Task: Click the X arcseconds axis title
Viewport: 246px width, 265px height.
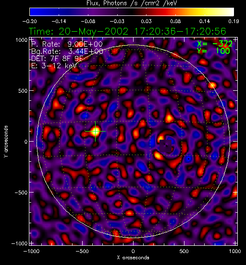Action: (133, 258)
